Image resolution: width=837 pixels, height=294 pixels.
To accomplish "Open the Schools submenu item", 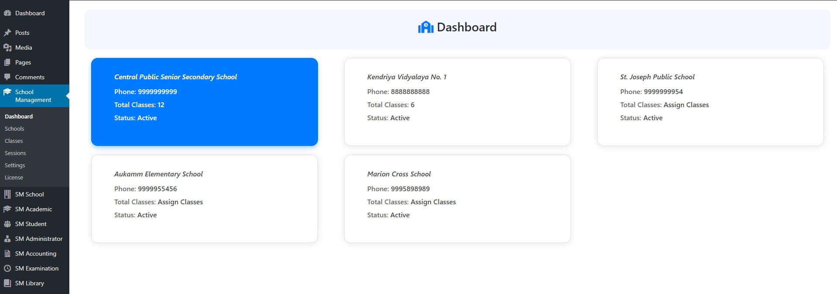I will click(14, 128).
